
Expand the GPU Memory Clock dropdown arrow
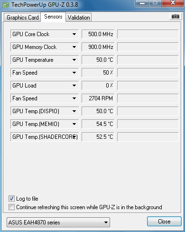(74, 47)
